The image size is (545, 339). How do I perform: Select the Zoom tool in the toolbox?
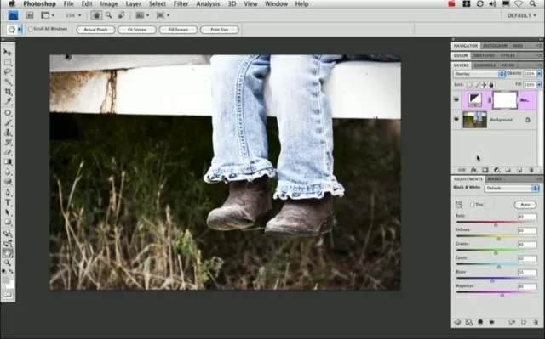pyautogui.click(x=8, y=263)
